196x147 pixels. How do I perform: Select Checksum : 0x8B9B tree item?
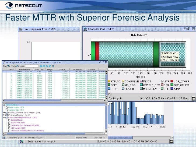pyautogui.click(x=27, y=131)
